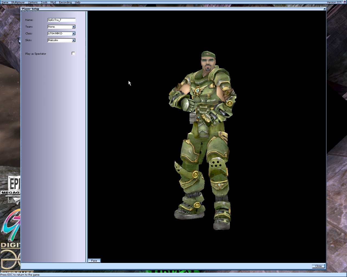Click the 'Press ESC to return to the game' status text

(20, 275)
